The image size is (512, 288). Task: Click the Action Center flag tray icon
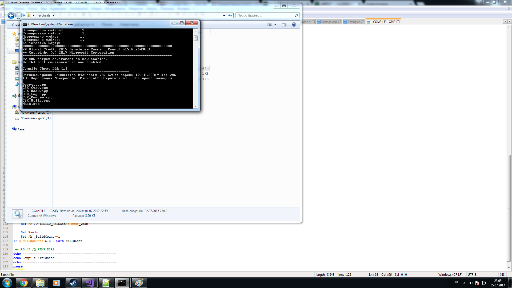477,283
